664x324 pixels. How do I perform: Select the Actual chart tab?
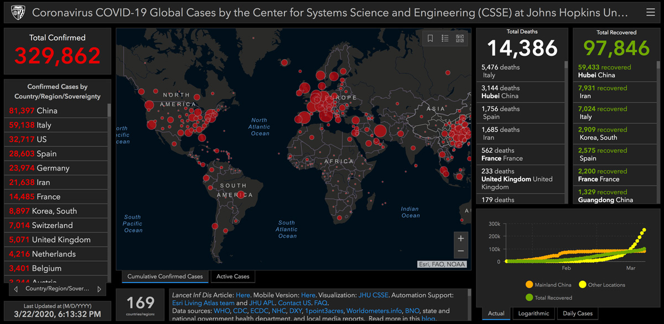(x=496, y=314)
